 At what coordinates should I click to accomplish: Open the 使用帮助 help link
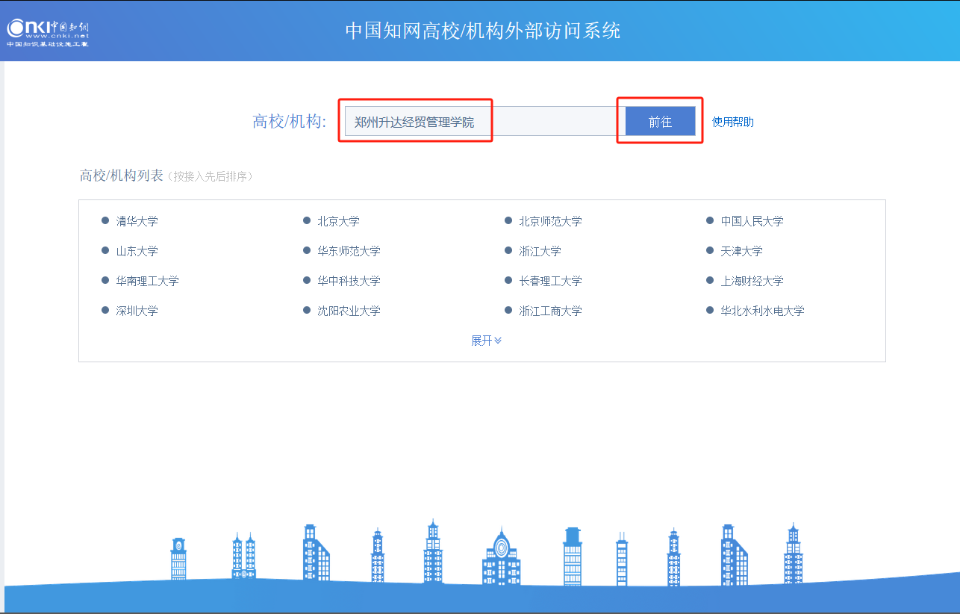pos(732,122)
